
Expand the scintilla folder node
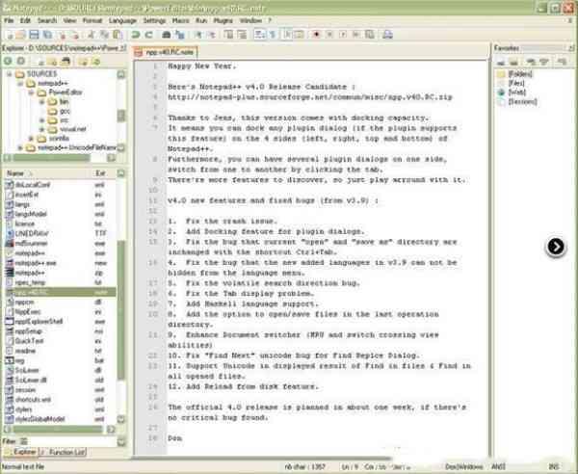point(32,139)
